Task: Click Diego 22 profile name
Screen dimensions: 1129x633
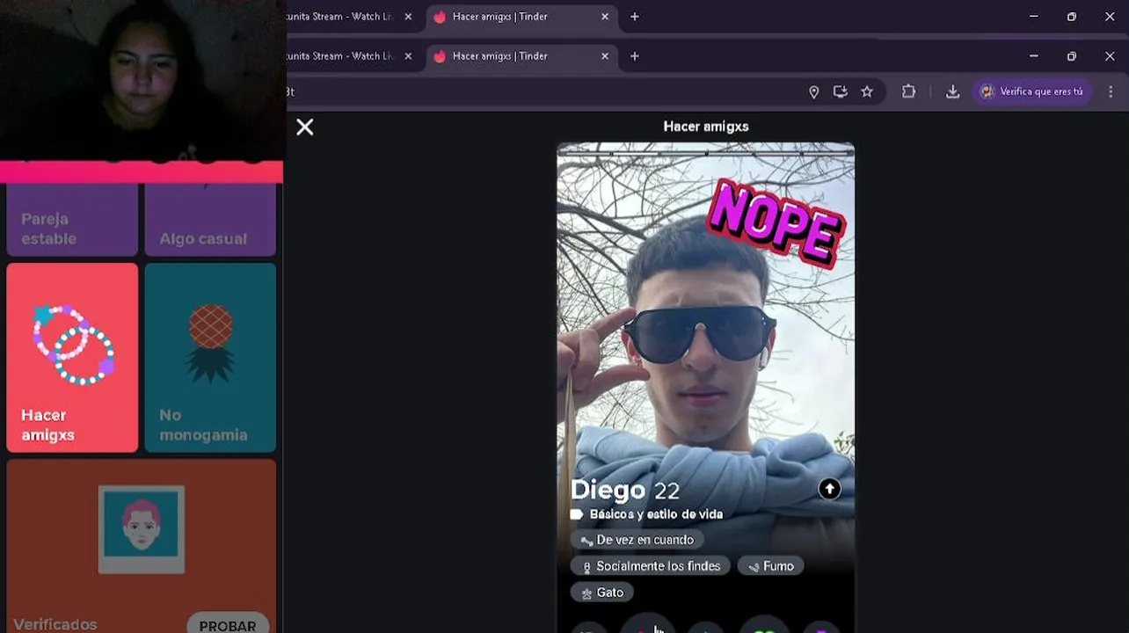Action: coord(625,490)
